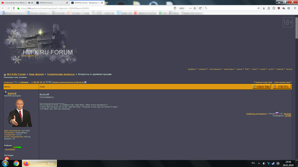Viewport: 298px width, 167px height.
Task: Click the НОВАЯ ТЕМА (new topic) button
Action: tap(262, 86)
